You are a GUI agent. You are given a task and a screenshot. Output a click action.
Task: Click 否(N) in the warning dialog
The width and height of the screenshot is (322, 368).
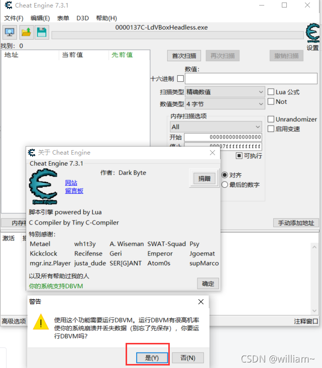click(x=188, y=358)
